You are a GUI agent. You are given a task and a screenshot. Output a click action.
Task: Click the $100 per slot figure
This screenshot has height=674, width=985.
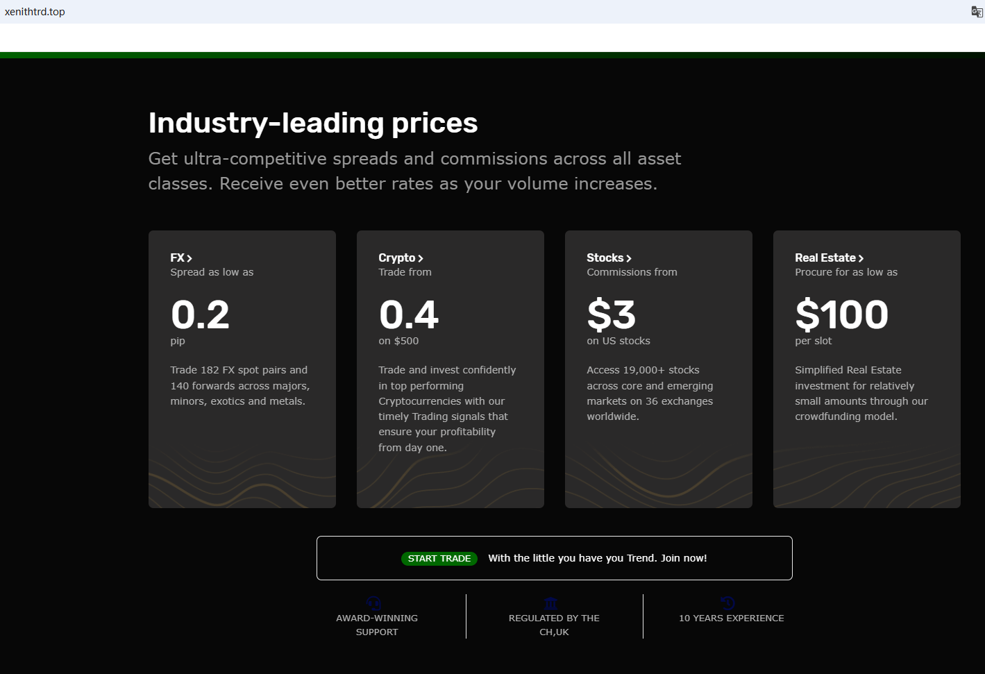pos(841,314)
